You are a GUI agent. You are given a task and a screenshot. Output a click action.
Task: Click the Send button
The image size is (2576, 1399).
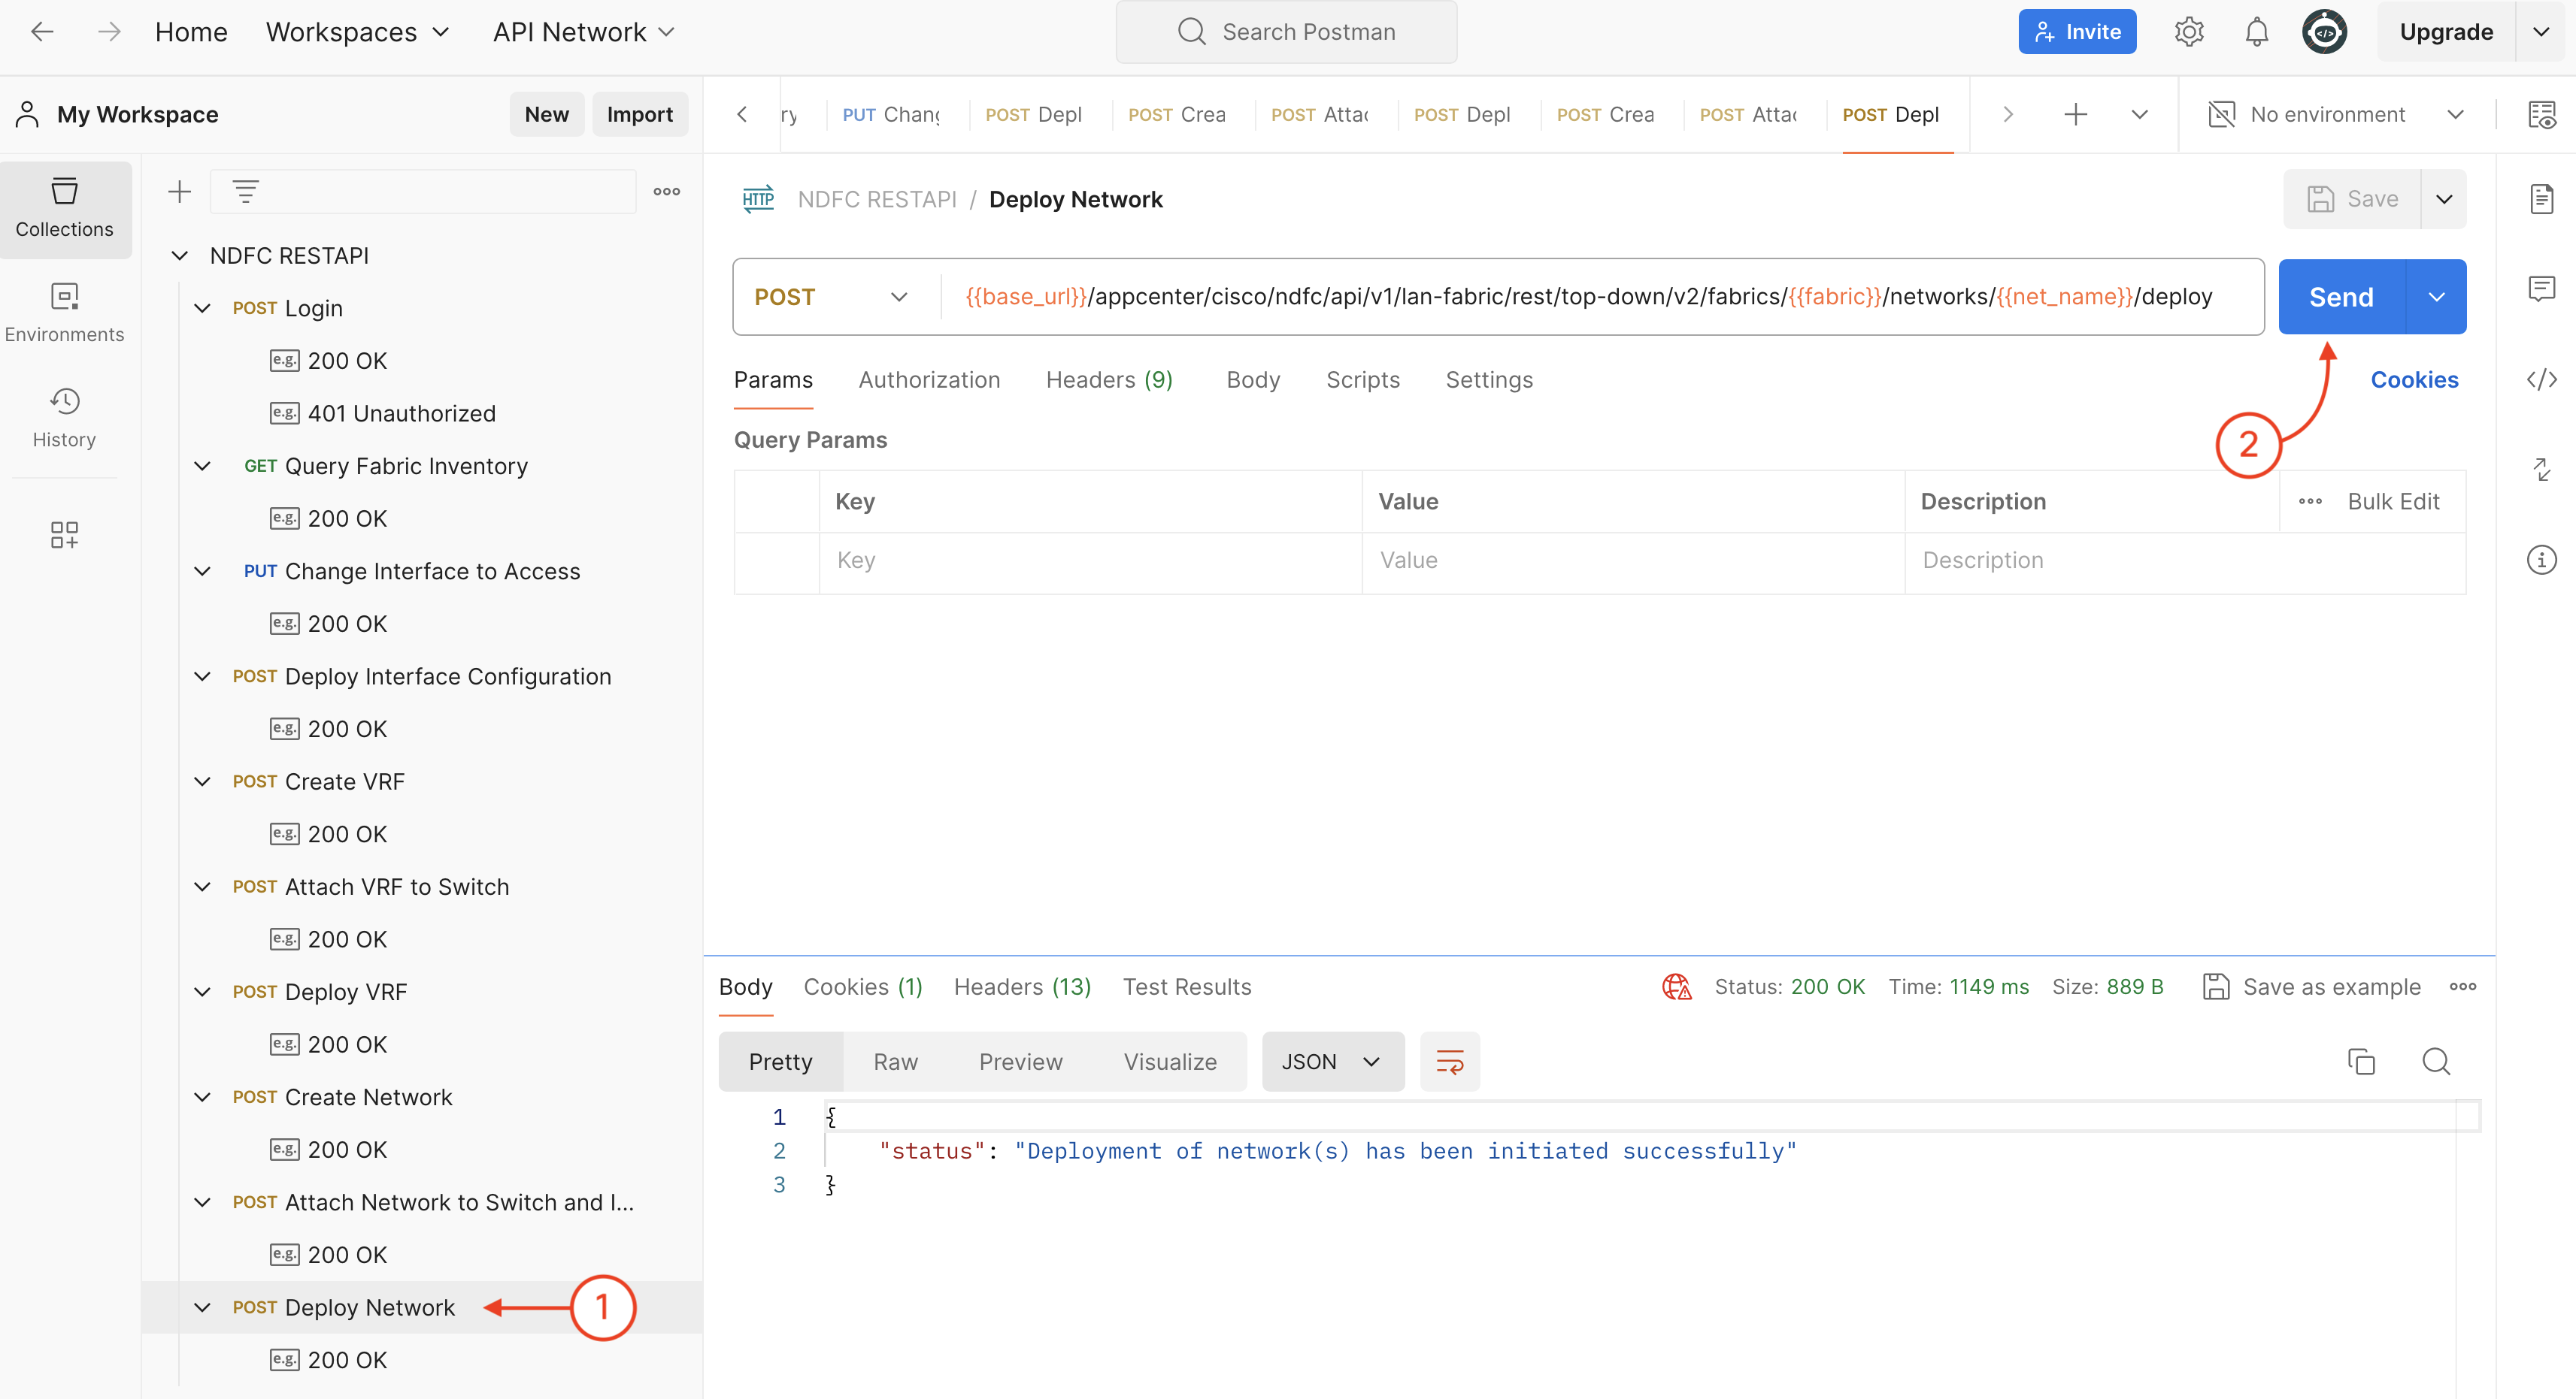2340,297
